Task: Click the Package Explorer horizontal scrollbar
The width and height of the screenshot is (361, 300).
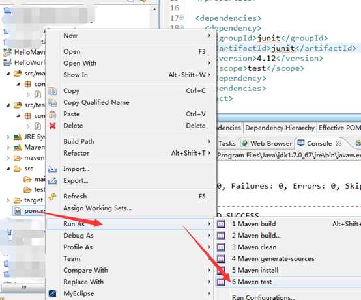Action: coord(24,288)
